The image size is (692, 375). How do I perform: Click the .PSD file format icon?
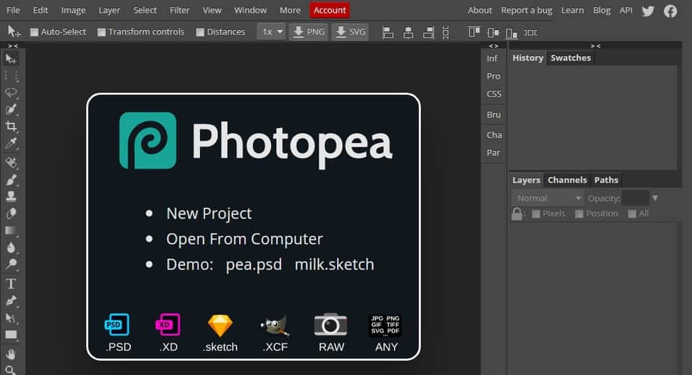click(116, 325)
